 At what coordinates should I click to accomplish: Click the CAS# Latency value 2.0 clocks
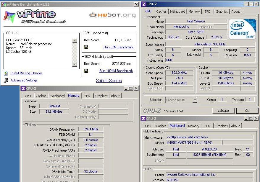(x=91, y=140)
